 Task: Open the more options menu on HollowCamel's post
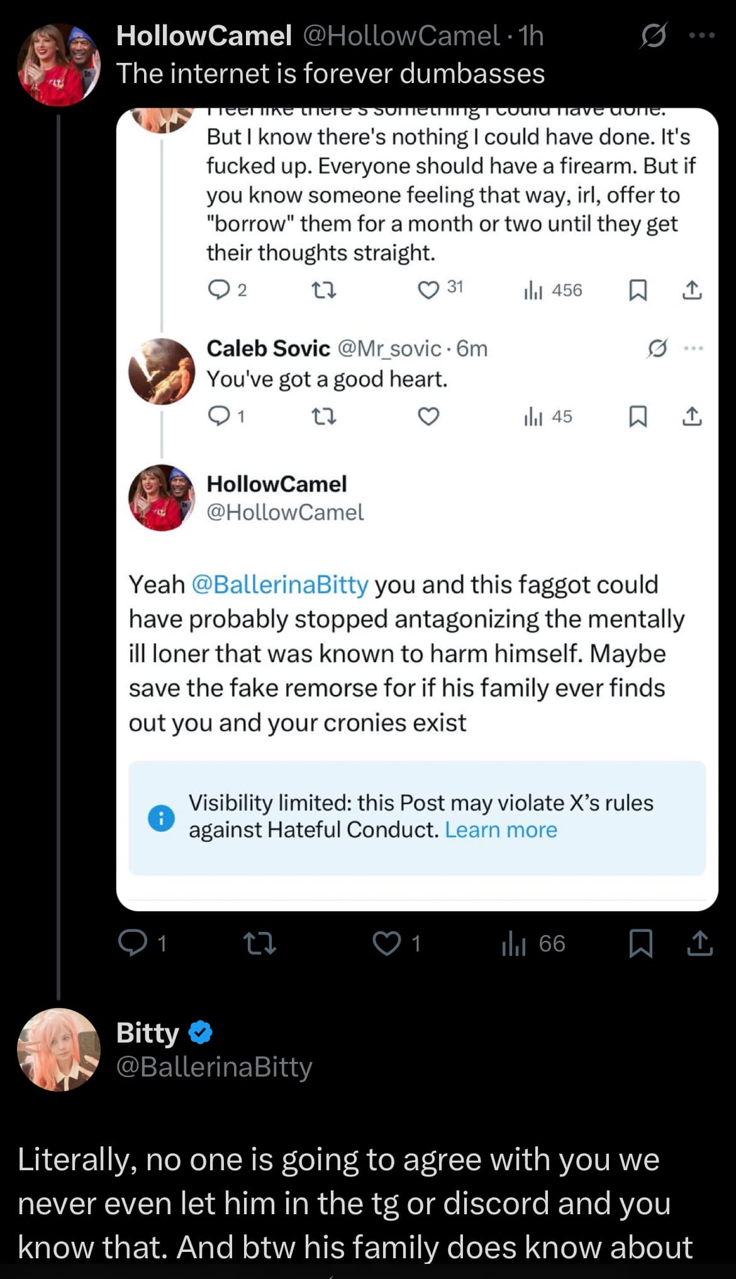[x=701, y=36]
